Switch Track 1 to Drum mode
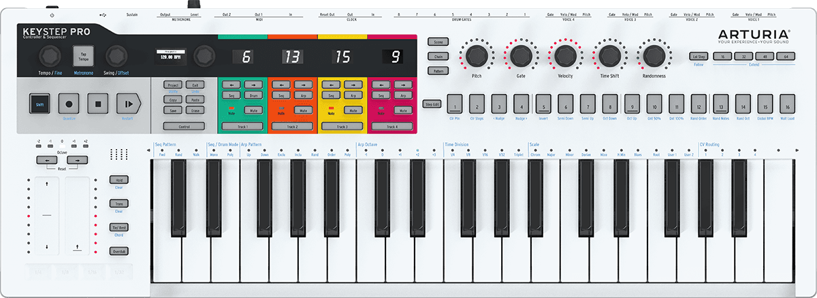The height and width of the screenshot is (298, 817). (253, 96)
